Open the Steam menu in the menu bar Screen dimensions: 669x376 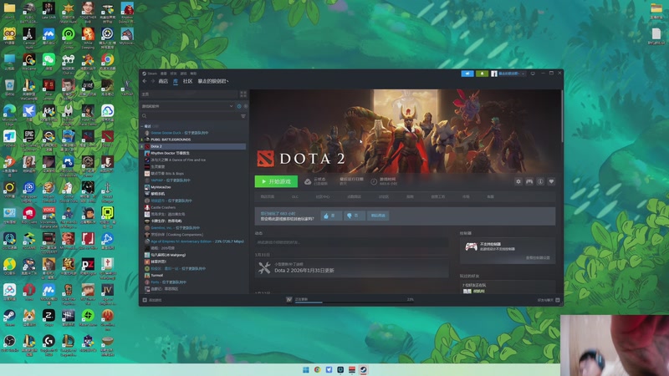tap(150, 74)
